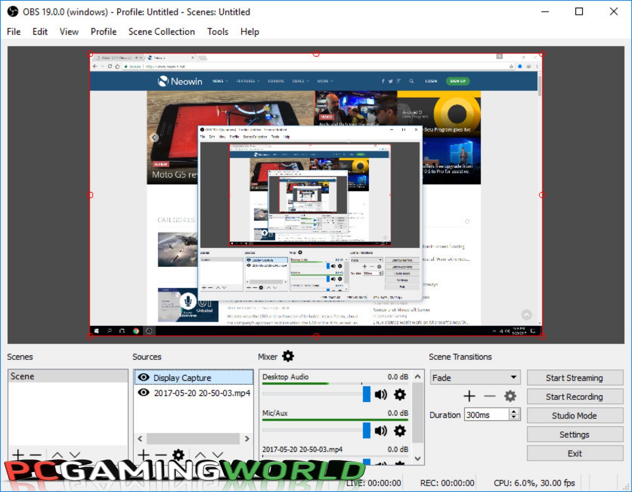
Task: Mute the Desktop Audio speaker icon
Action: 381,395
